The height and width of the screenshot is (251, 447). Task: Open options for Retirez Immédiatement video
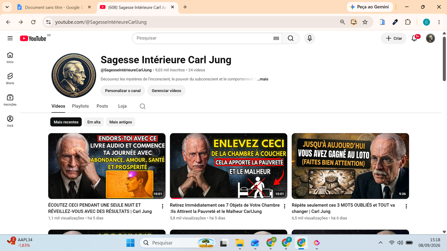(x=284, y=206)
